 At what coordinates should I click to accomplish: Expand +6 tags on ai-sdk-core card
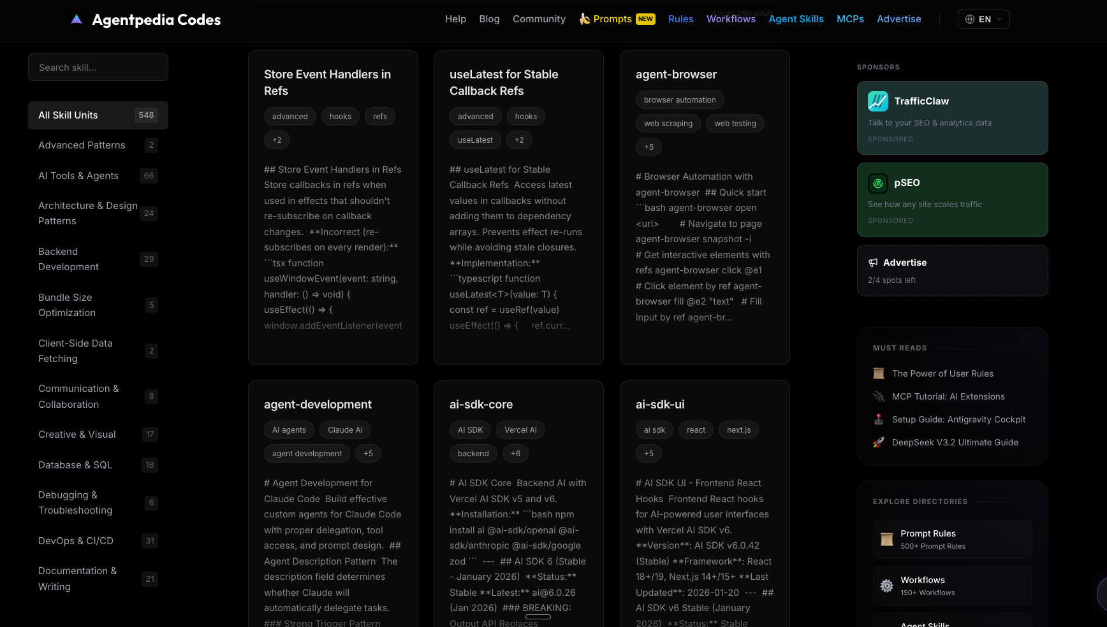pos(515,454)
